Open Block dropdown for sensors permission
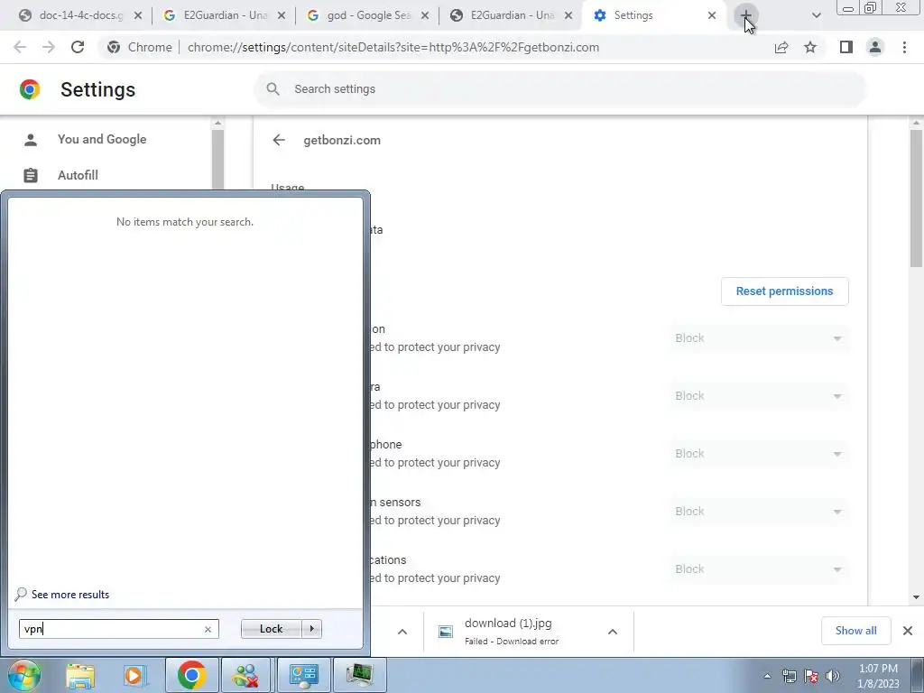 tap(758, 512)
